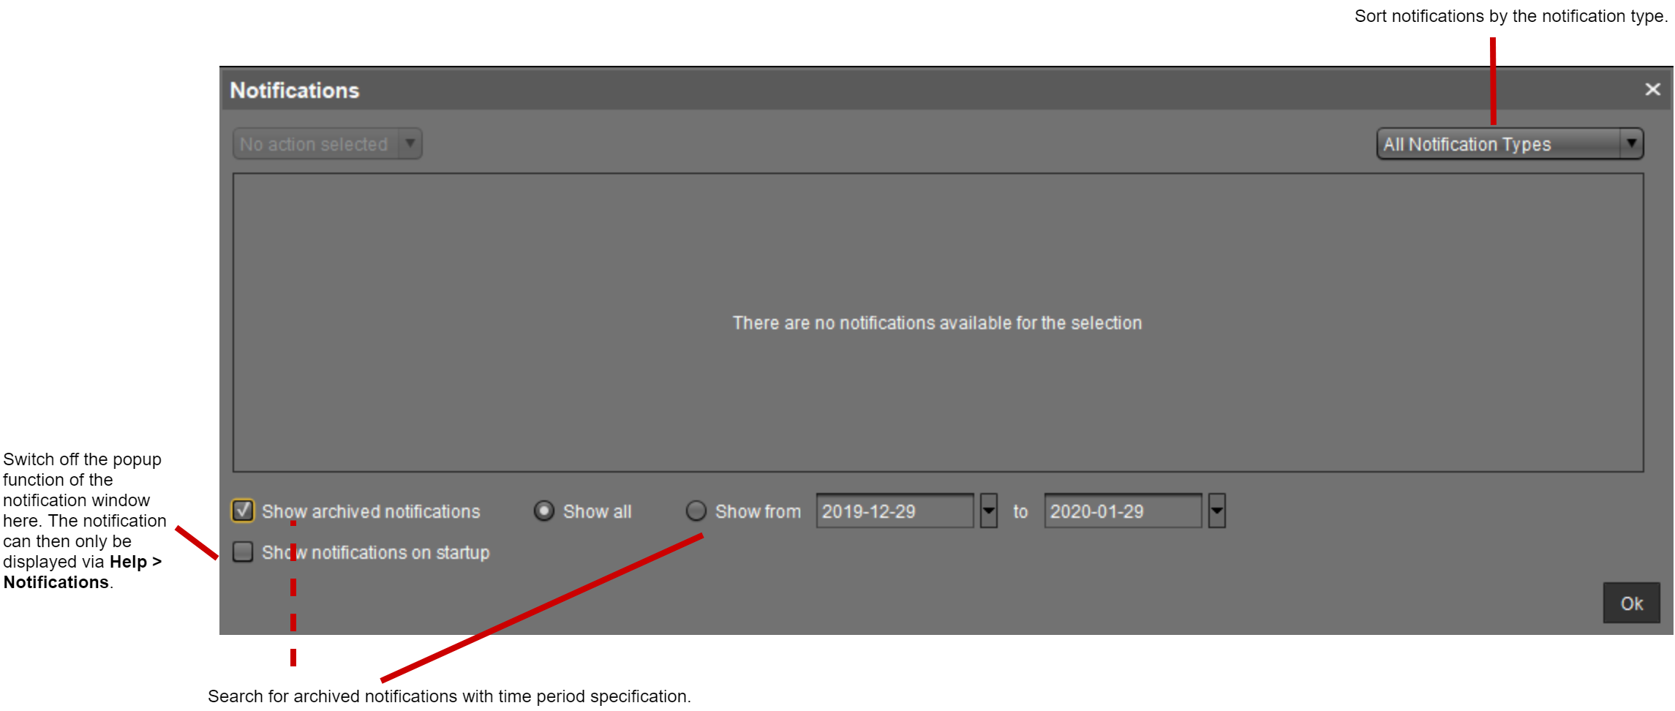The height and width of the screenshot is (711, 1675).
Task: Close the Notifications dialog with the X
Action: 1652,89
